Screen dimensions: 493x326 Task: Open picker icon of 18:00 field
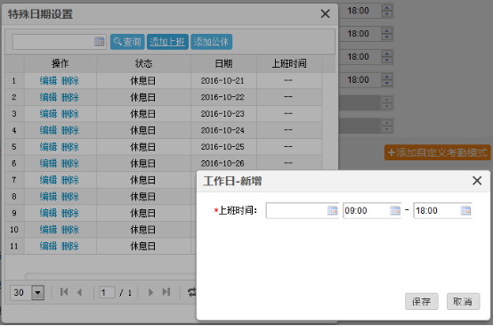[465, 210]
